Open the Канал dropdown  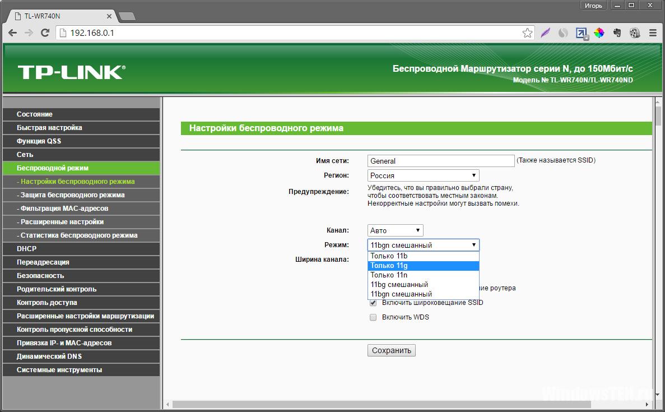[x=396, y=230]
